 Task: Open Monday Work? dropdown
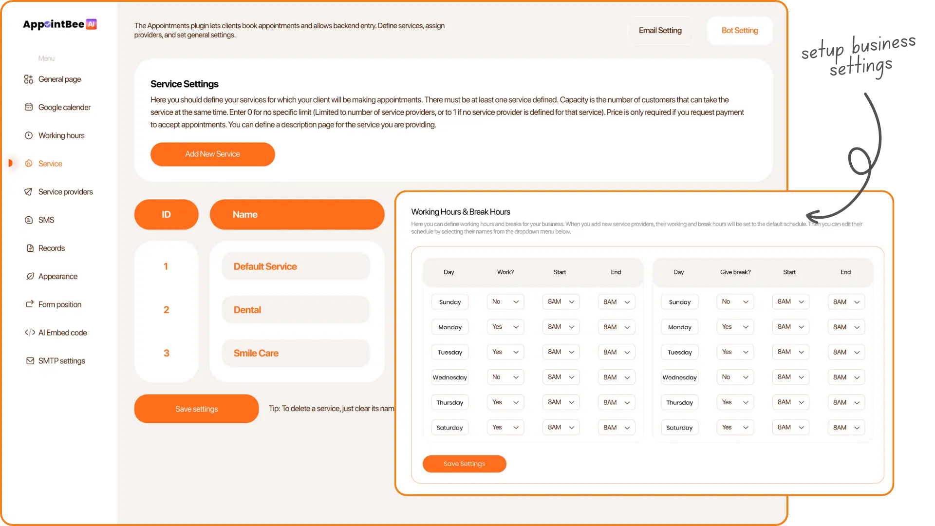(x=505, y=327)
